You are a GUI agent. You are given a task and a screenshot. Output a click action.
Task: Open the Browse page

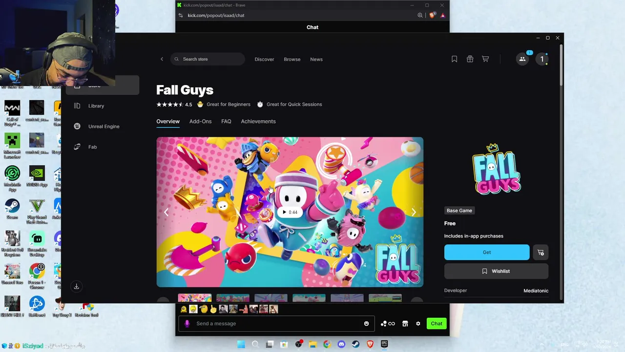(292, 59)
